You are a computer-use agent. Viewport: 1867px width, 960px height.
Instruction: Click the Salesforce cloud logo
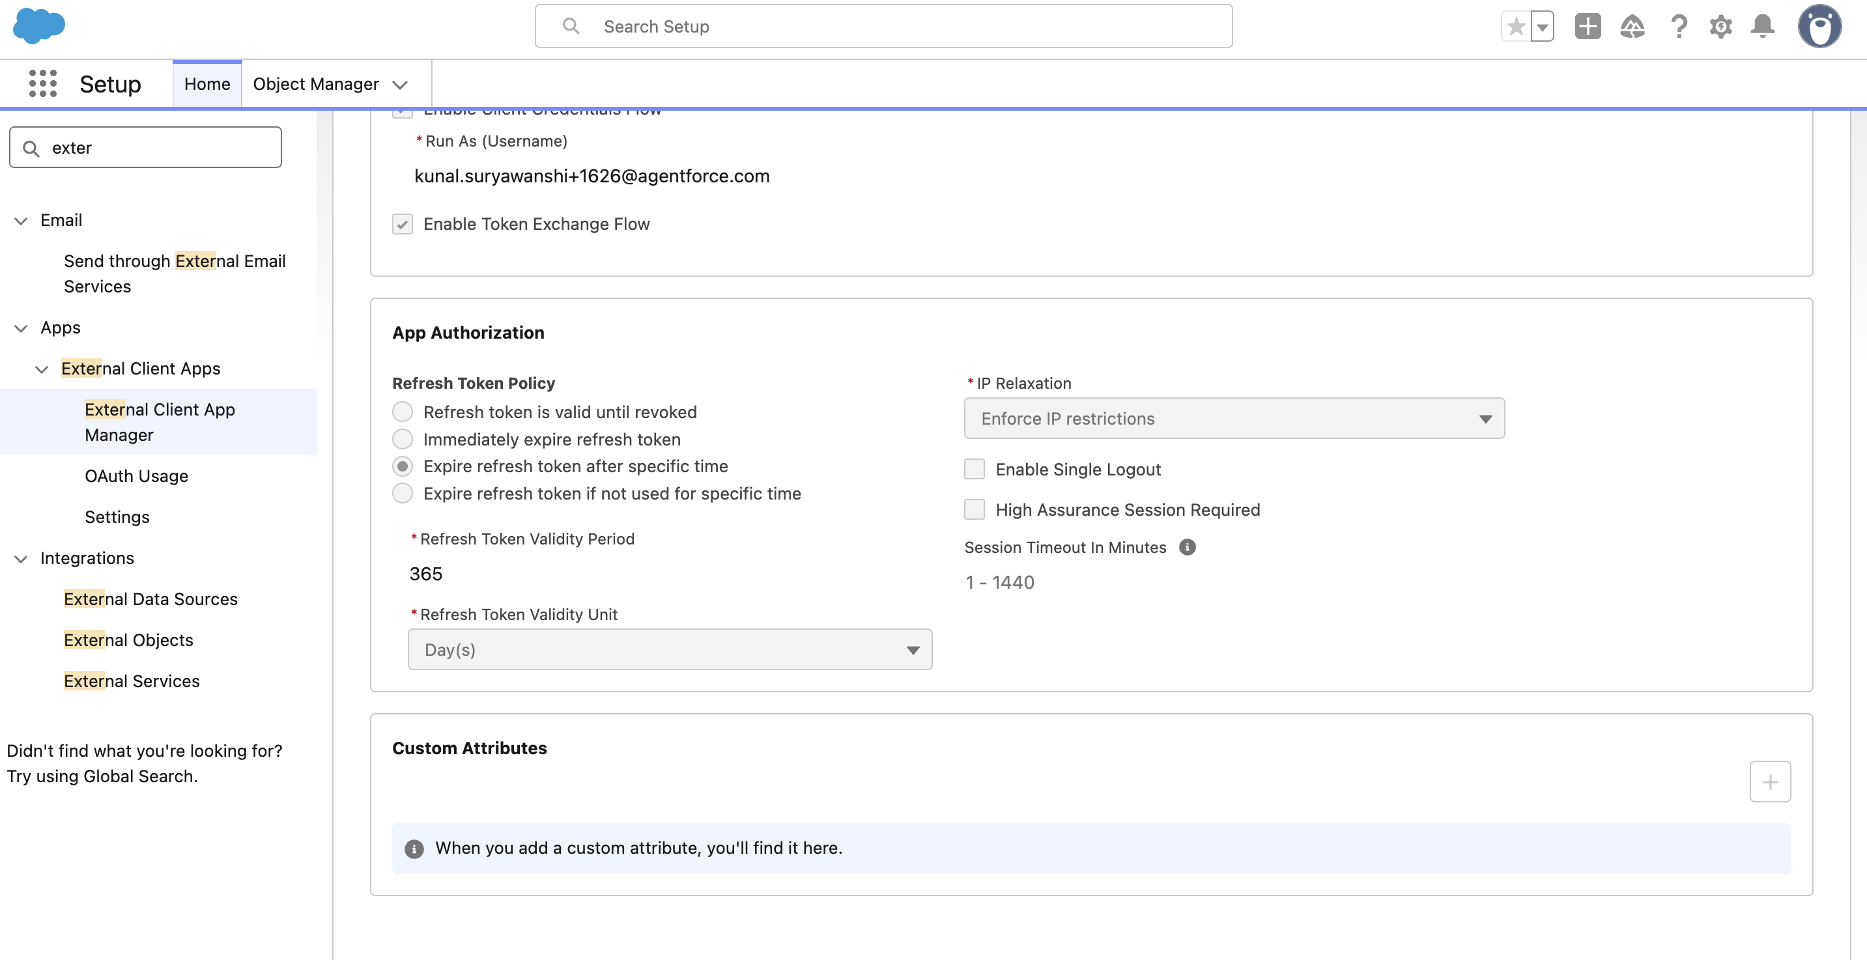tap(39, 26)
